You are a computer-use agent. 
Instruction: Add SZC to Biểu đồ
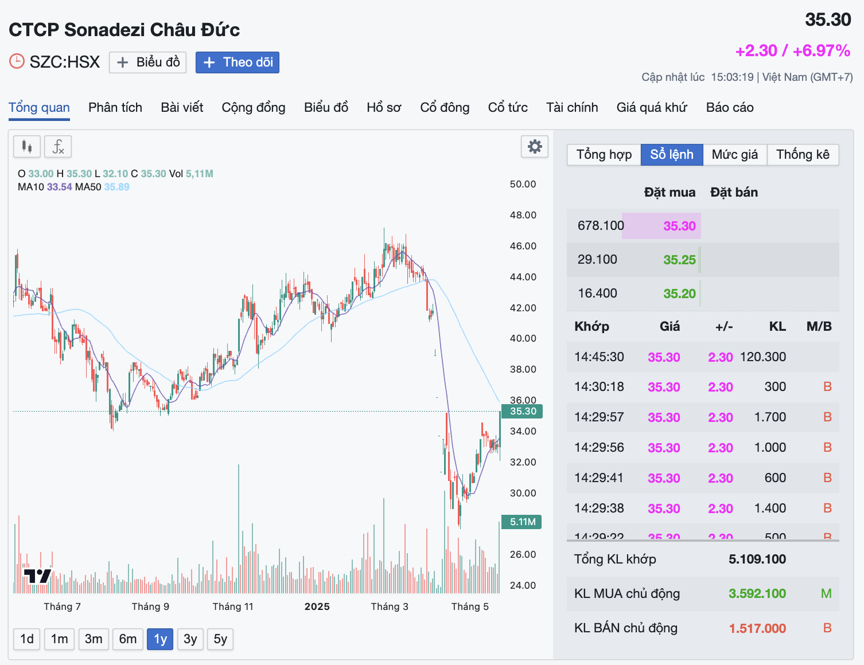click(148, 62)
